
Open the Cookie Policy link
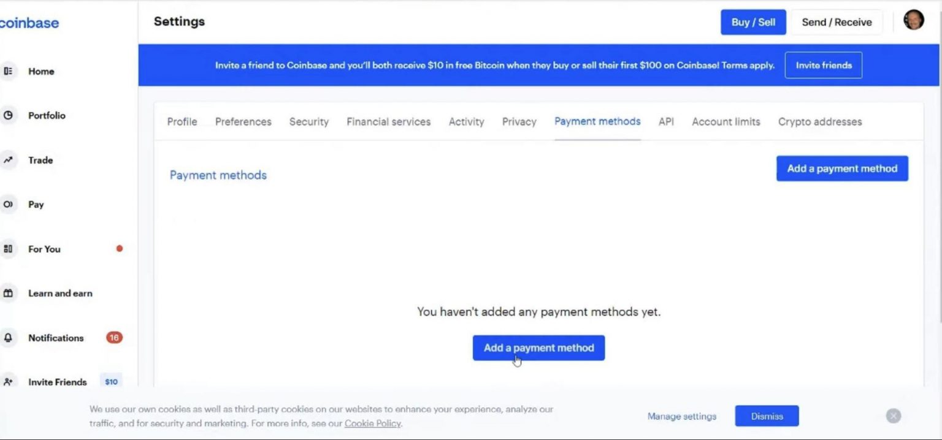372,423
